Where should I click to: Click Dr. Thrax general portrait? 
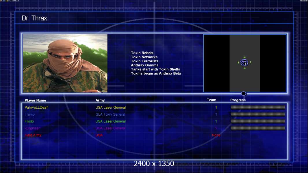pyautogui.click(x=65, y=63)
